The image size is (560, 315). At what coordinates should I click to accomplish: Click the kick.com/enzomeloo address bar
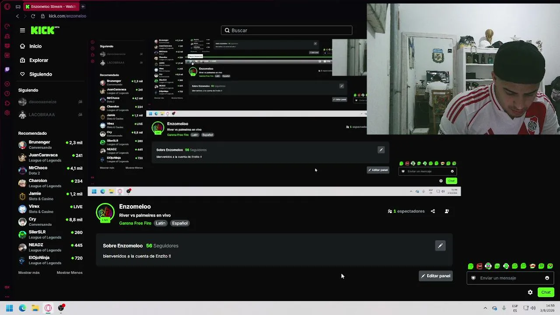point(67,16)
